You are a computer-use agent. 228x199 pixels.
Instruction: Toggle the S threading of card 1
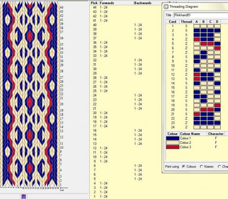tap(187, 26)
